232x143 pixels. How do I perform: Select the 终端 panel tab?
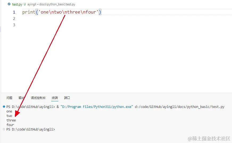pos(55,98)
